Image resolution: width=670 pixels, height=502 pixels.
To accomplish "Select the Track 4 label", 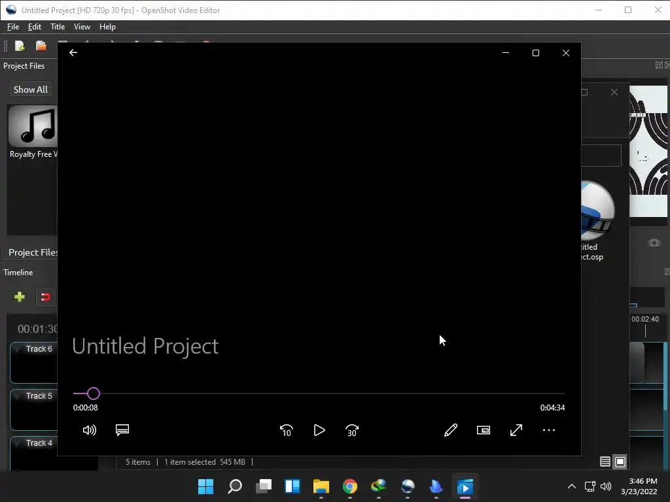I will 39,443.
